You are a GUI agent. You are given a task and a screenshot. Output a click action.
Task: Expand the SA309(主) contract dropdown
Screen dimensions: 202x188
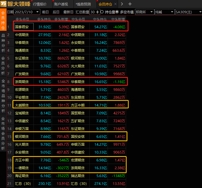188,12
